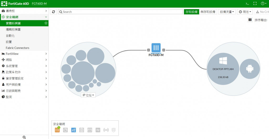
Task: Click the Fortinet logo in the header
Action: [4, 4]
